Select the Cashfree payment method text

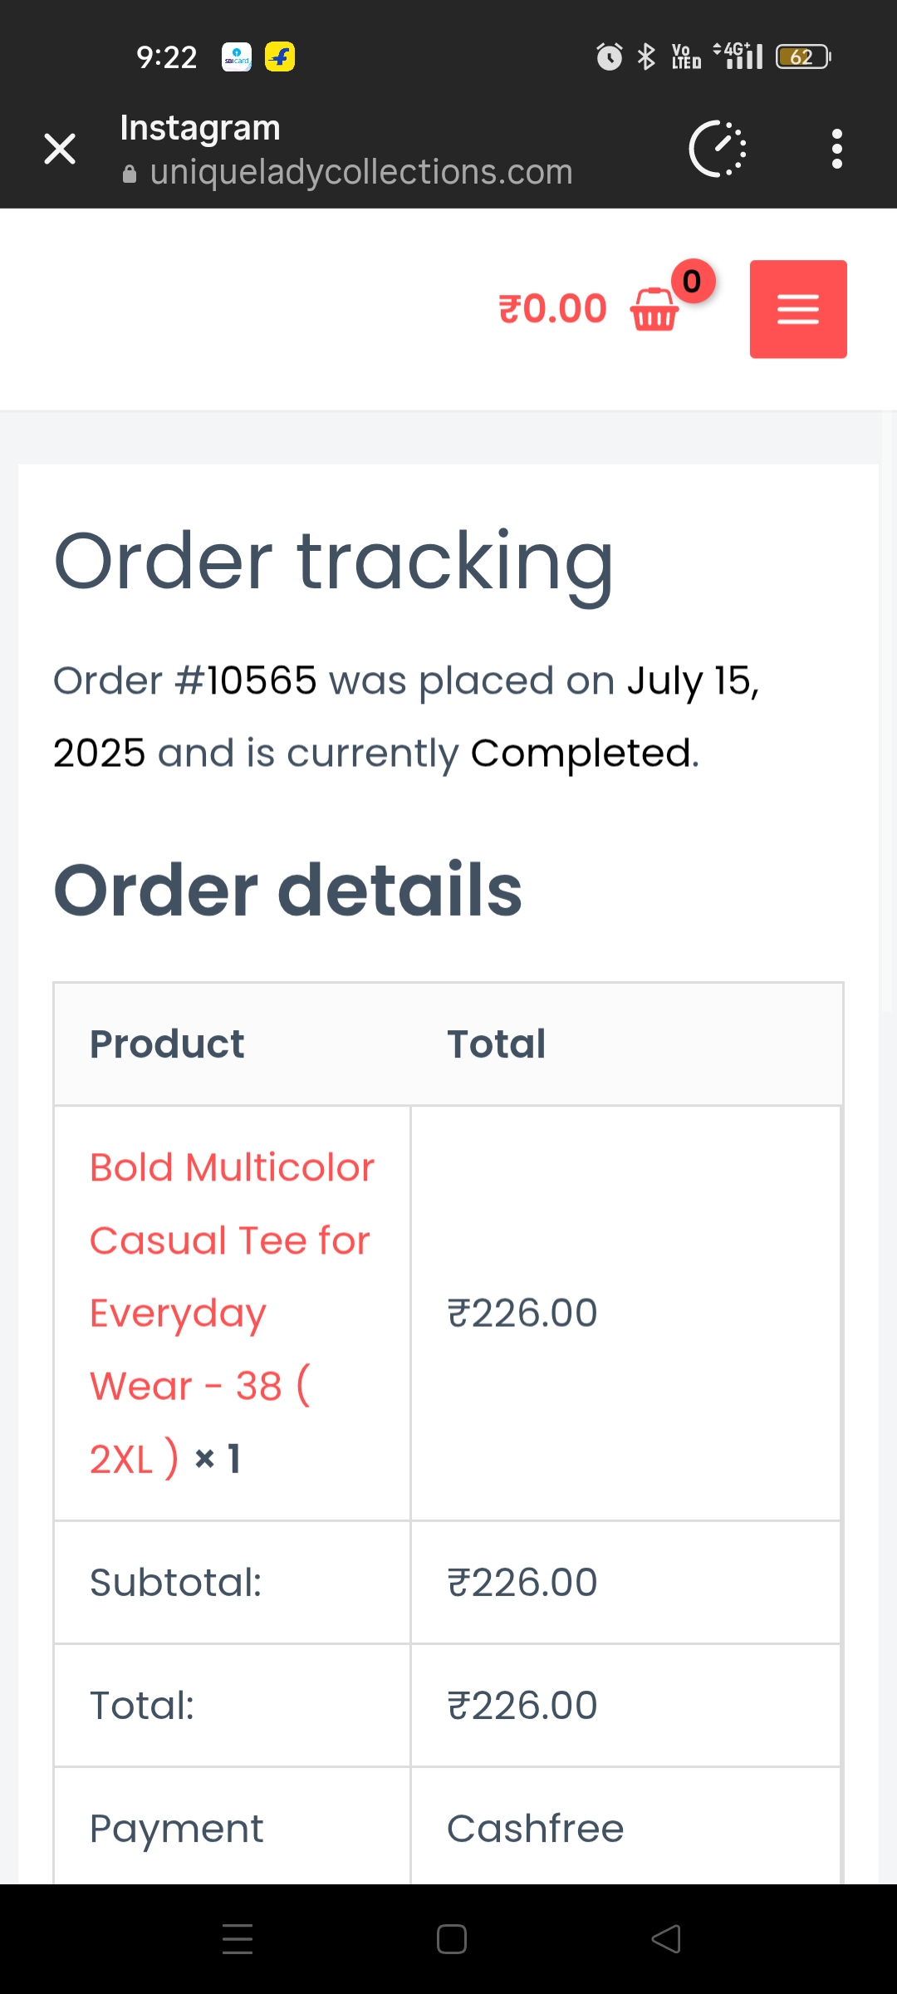click(x=535, y=1829)
